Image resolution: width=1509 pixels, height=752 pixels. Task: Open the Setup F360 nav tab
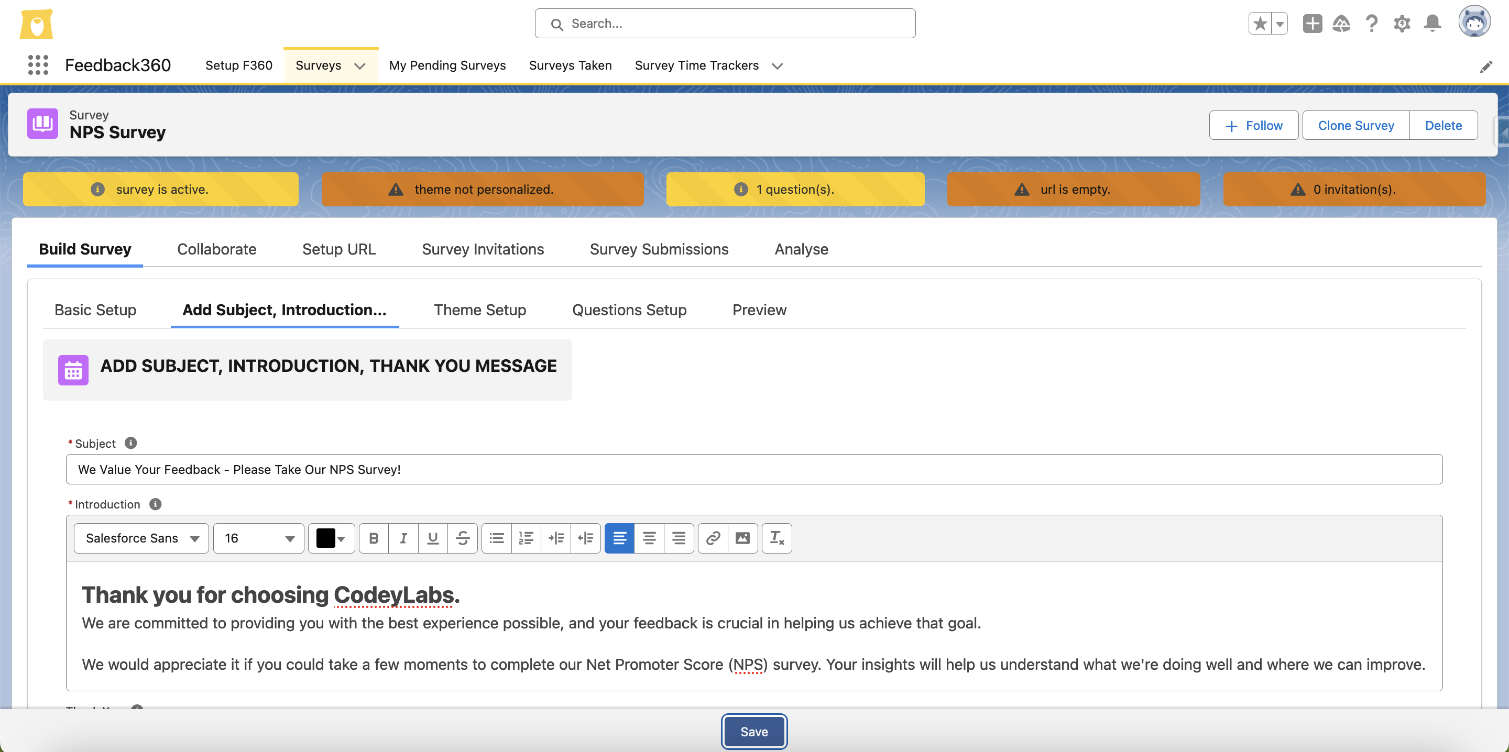238,65
